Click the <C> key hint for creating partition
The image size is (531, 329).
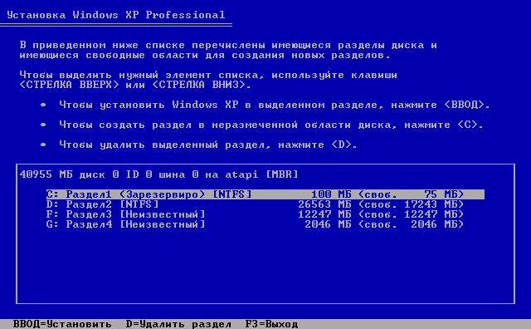[467, 125]
